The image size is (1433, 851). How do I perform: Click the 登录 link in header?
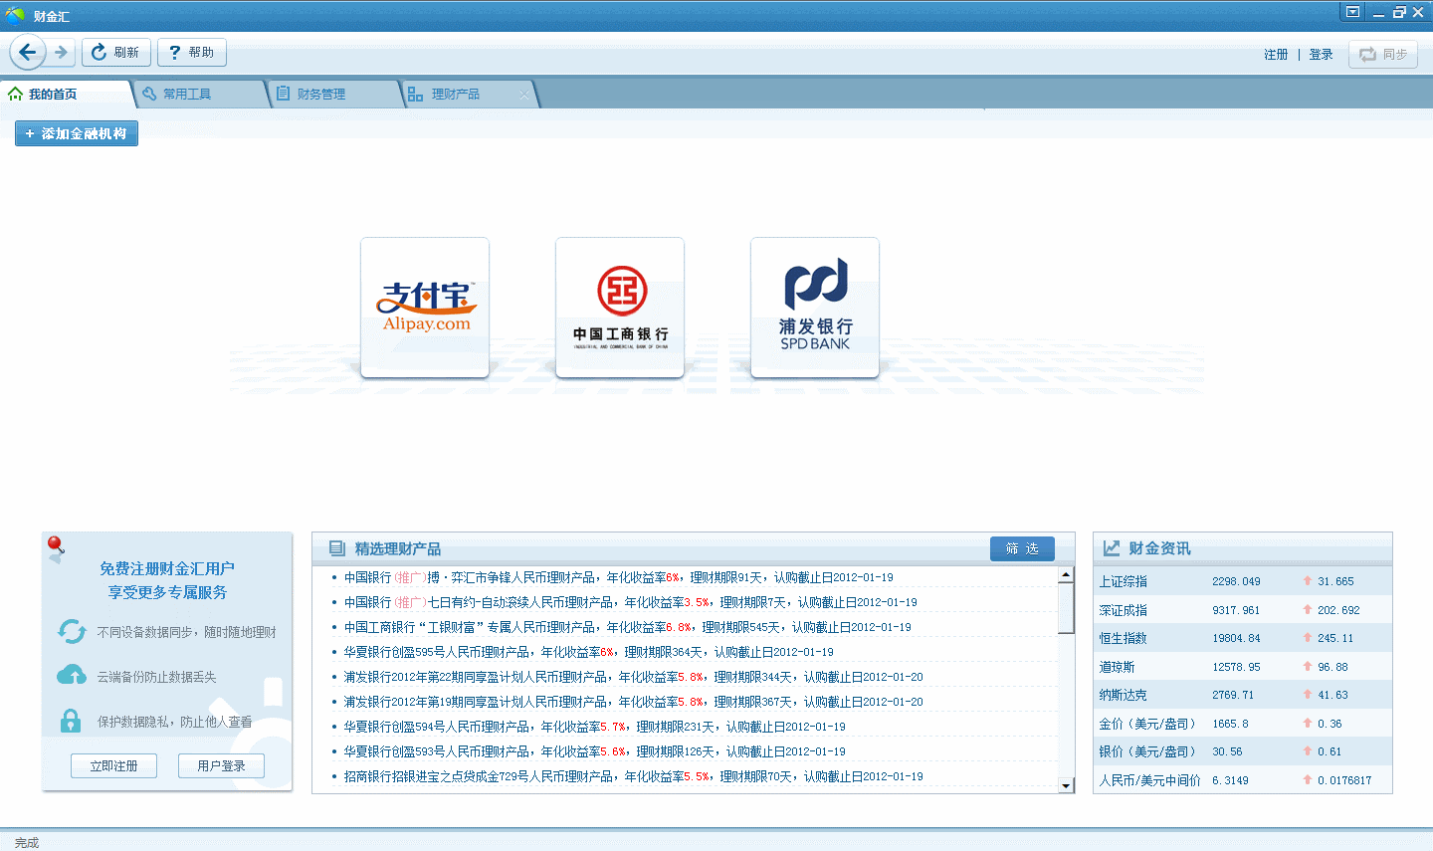tap(1321, 55)
